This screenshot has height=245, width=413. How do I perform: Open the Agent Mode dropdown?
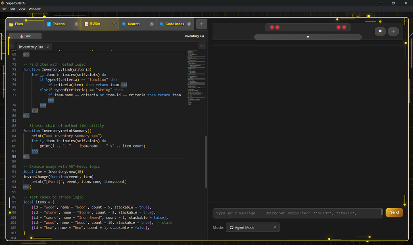pos(252,227)
